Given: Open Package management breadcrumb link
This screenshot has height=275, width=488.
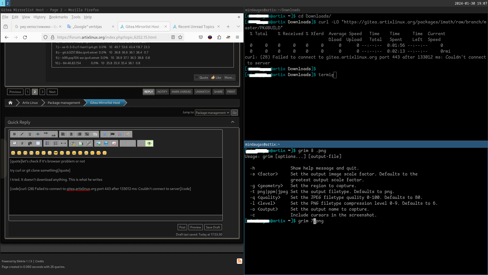Looking at the screenshot, I should point(64,103).
